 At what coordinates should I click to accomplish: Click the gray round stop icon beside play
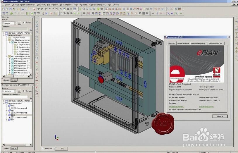102,9
